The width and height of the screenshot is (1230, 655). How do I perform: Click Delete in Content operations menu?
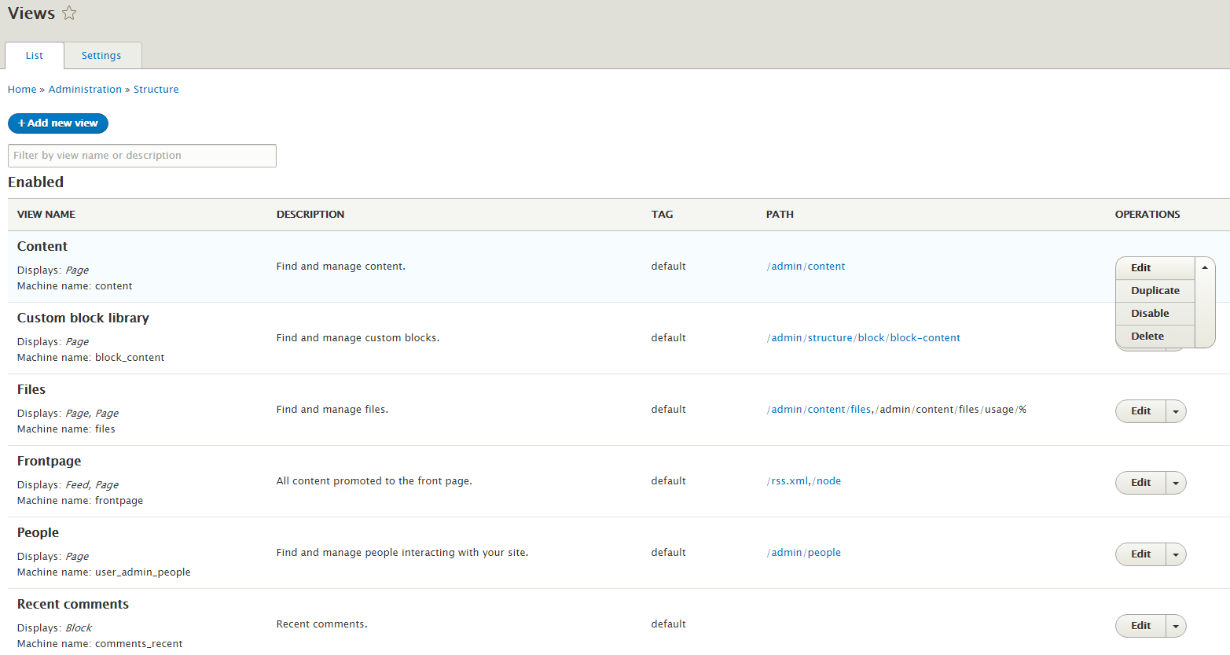coord(1147,337)
